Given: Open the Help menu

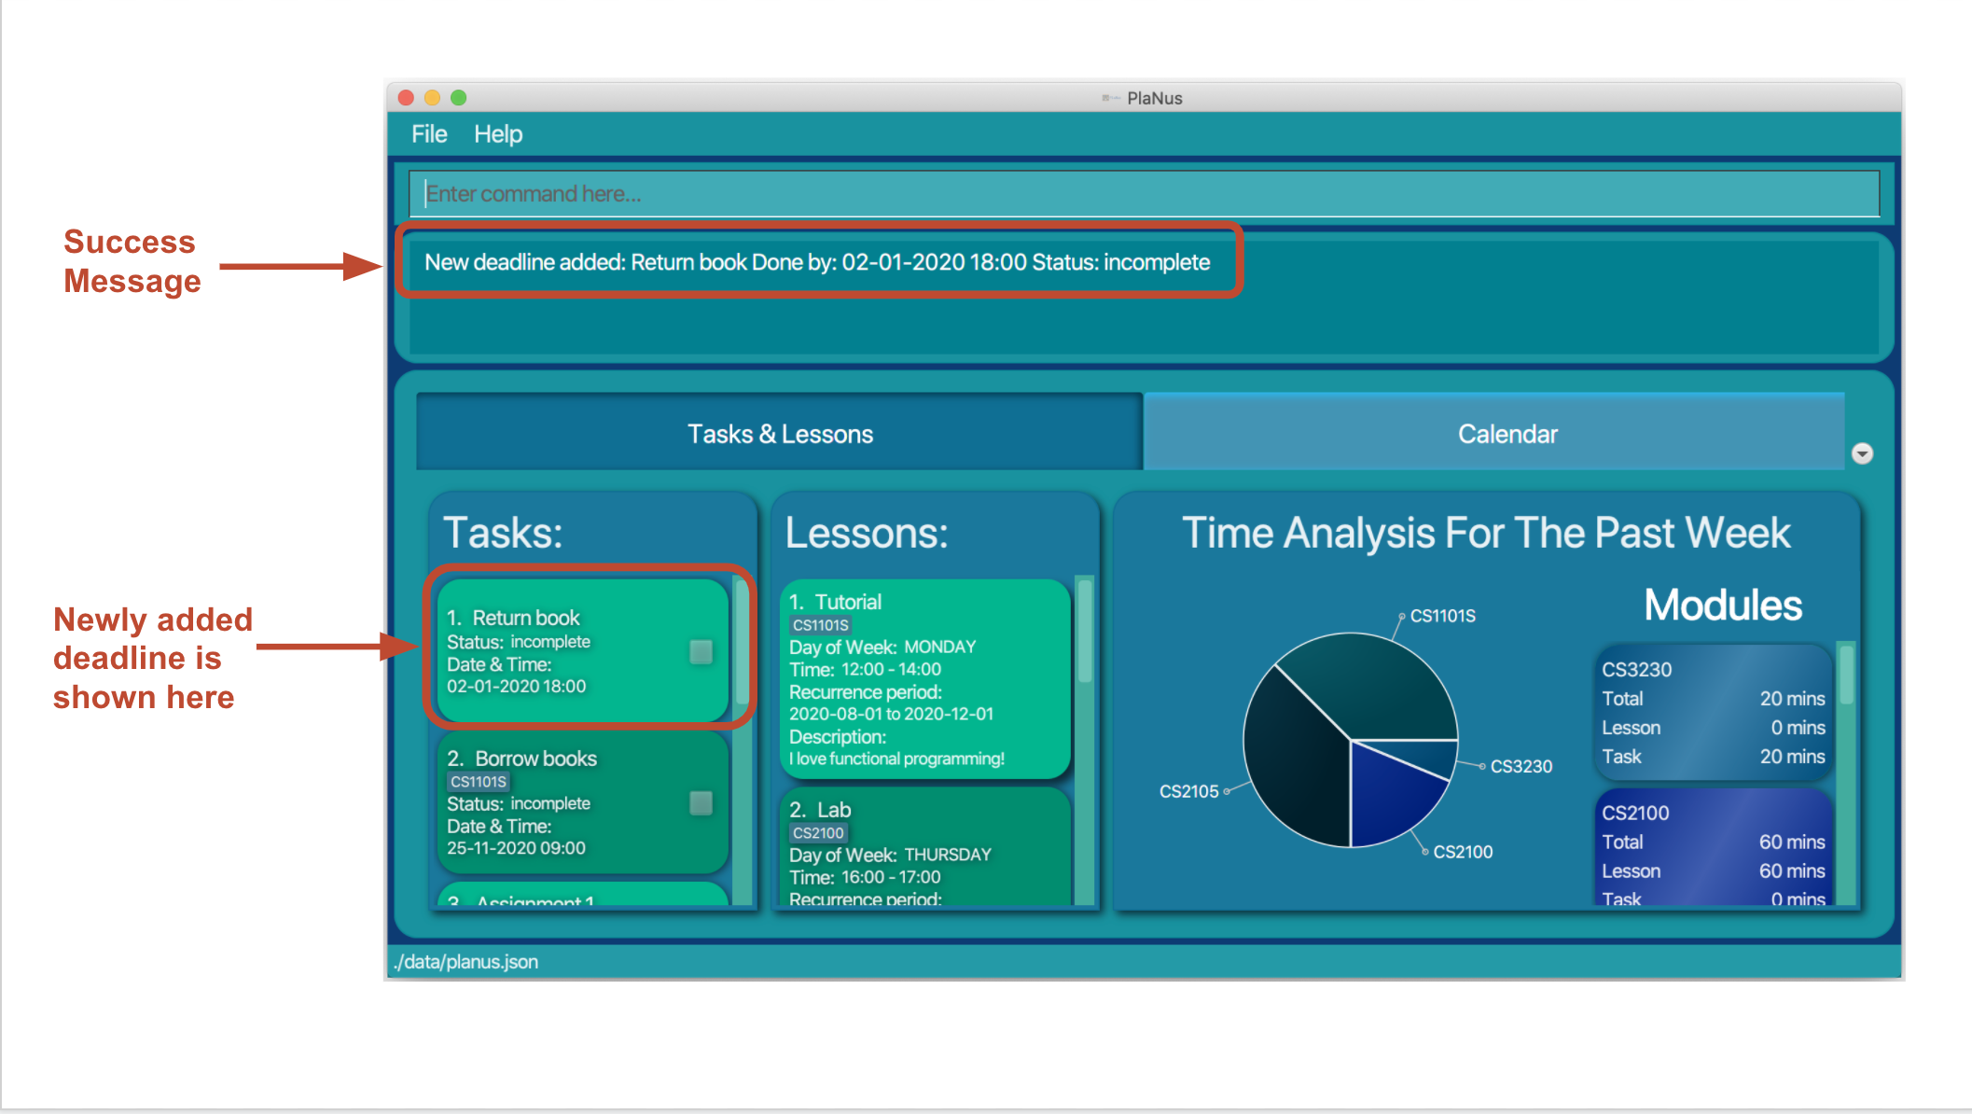Looking at the screenshot, I should point(498,134).
